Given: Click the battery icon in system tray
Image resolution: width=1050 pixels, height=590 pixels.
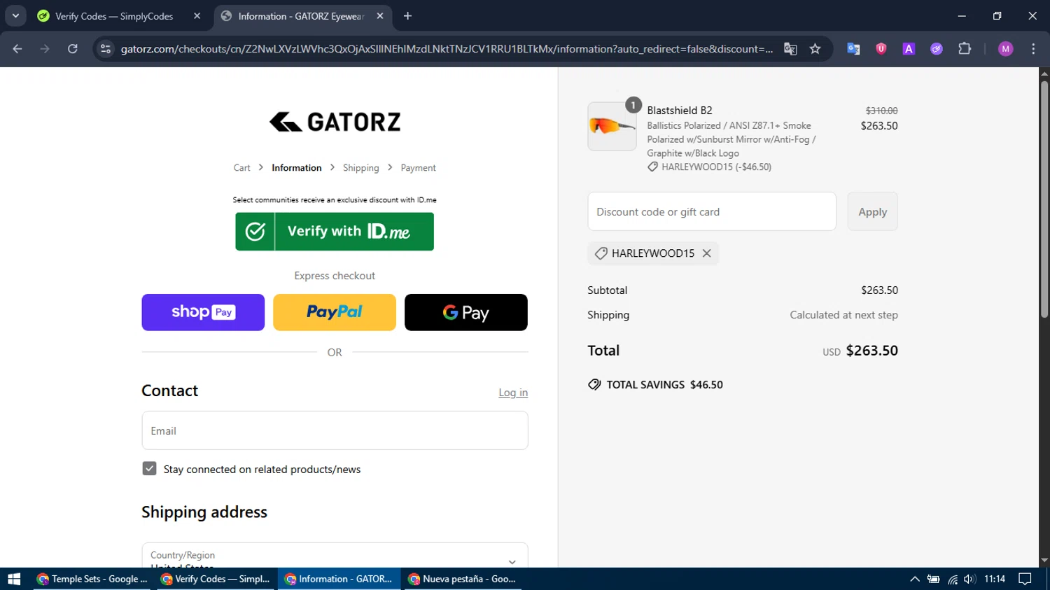Looking at the screenshot, I should (934, 579).
